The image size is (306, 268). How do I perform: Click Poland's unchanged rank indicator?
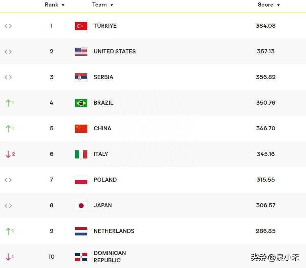pyautogui.click(x=8, y=180)
